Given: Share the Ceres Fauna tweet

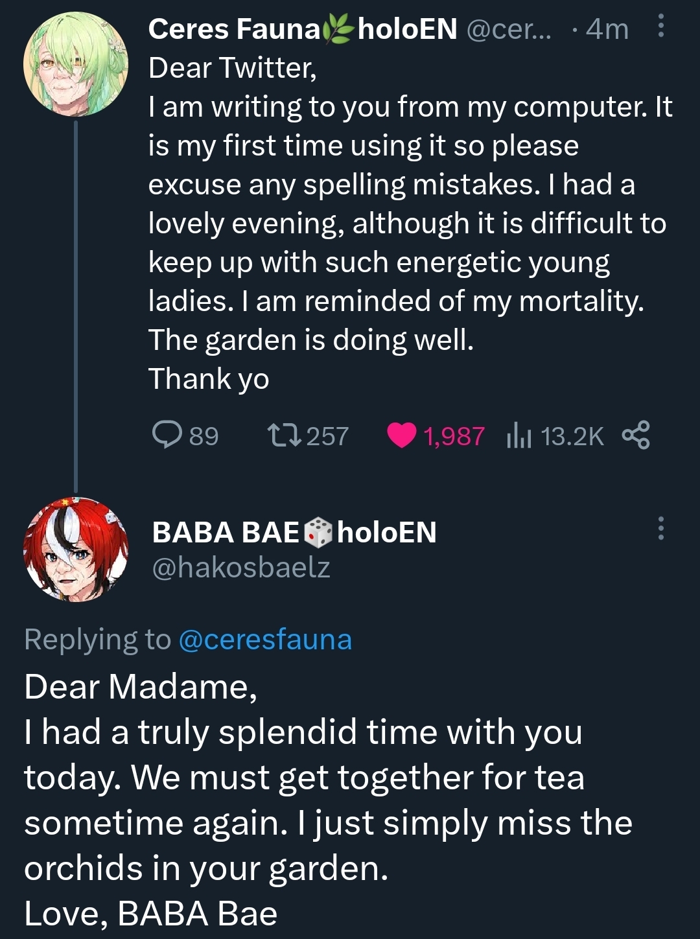Looking at the screenshot, I should (636, 435).
